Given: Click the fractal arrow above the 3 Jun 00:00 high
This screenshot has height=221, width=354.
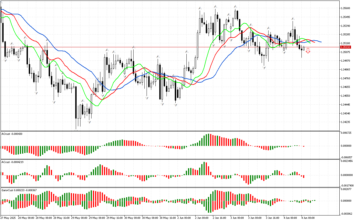Looking at the screenshot, I should point(235,6).
